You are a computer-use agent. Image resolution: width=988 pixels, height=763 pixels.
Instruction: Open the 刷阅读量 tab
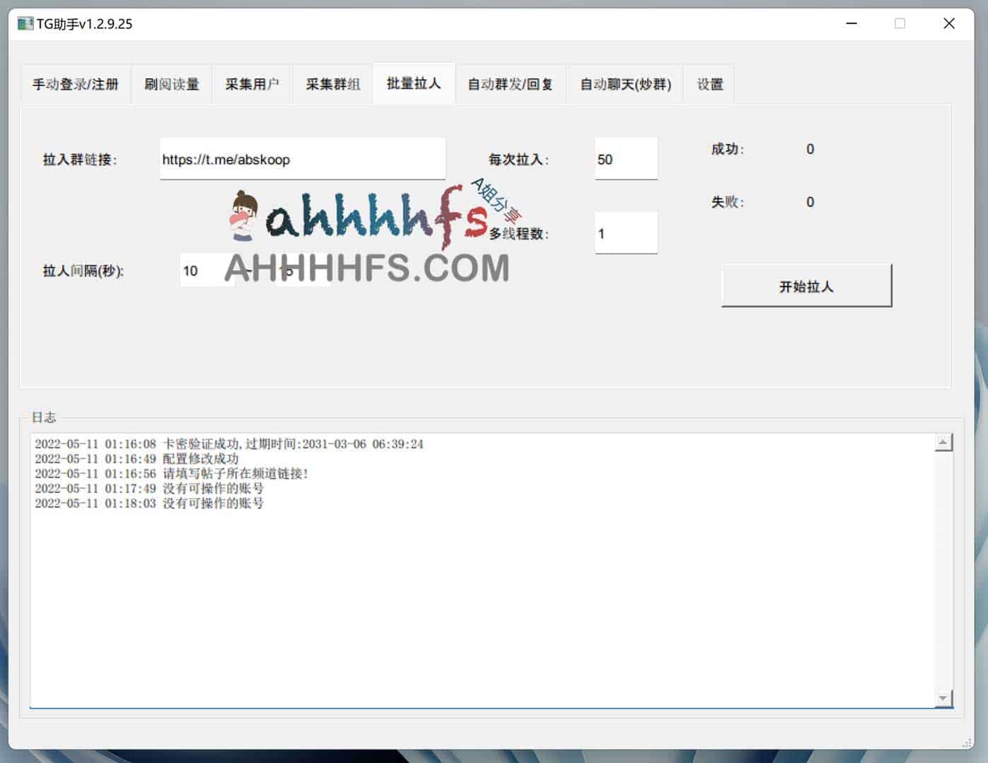coord(172,84)
